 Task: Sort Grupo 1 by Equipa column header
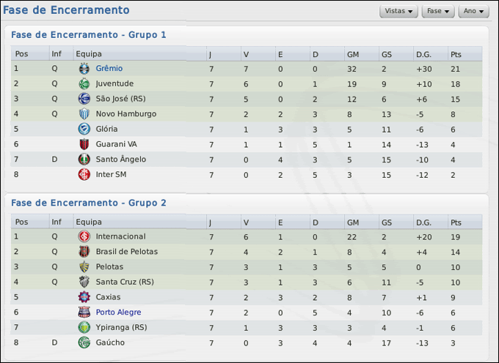click(x=89, y=53)
